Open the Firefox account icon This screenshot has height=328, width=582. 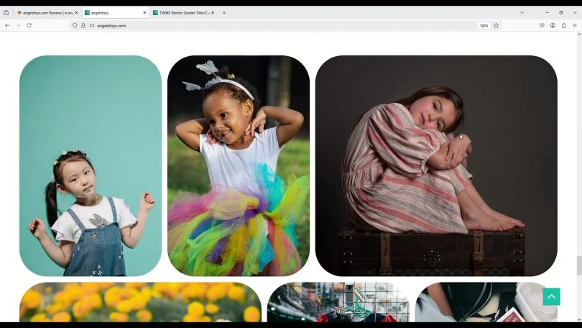[x=553, y=26]
